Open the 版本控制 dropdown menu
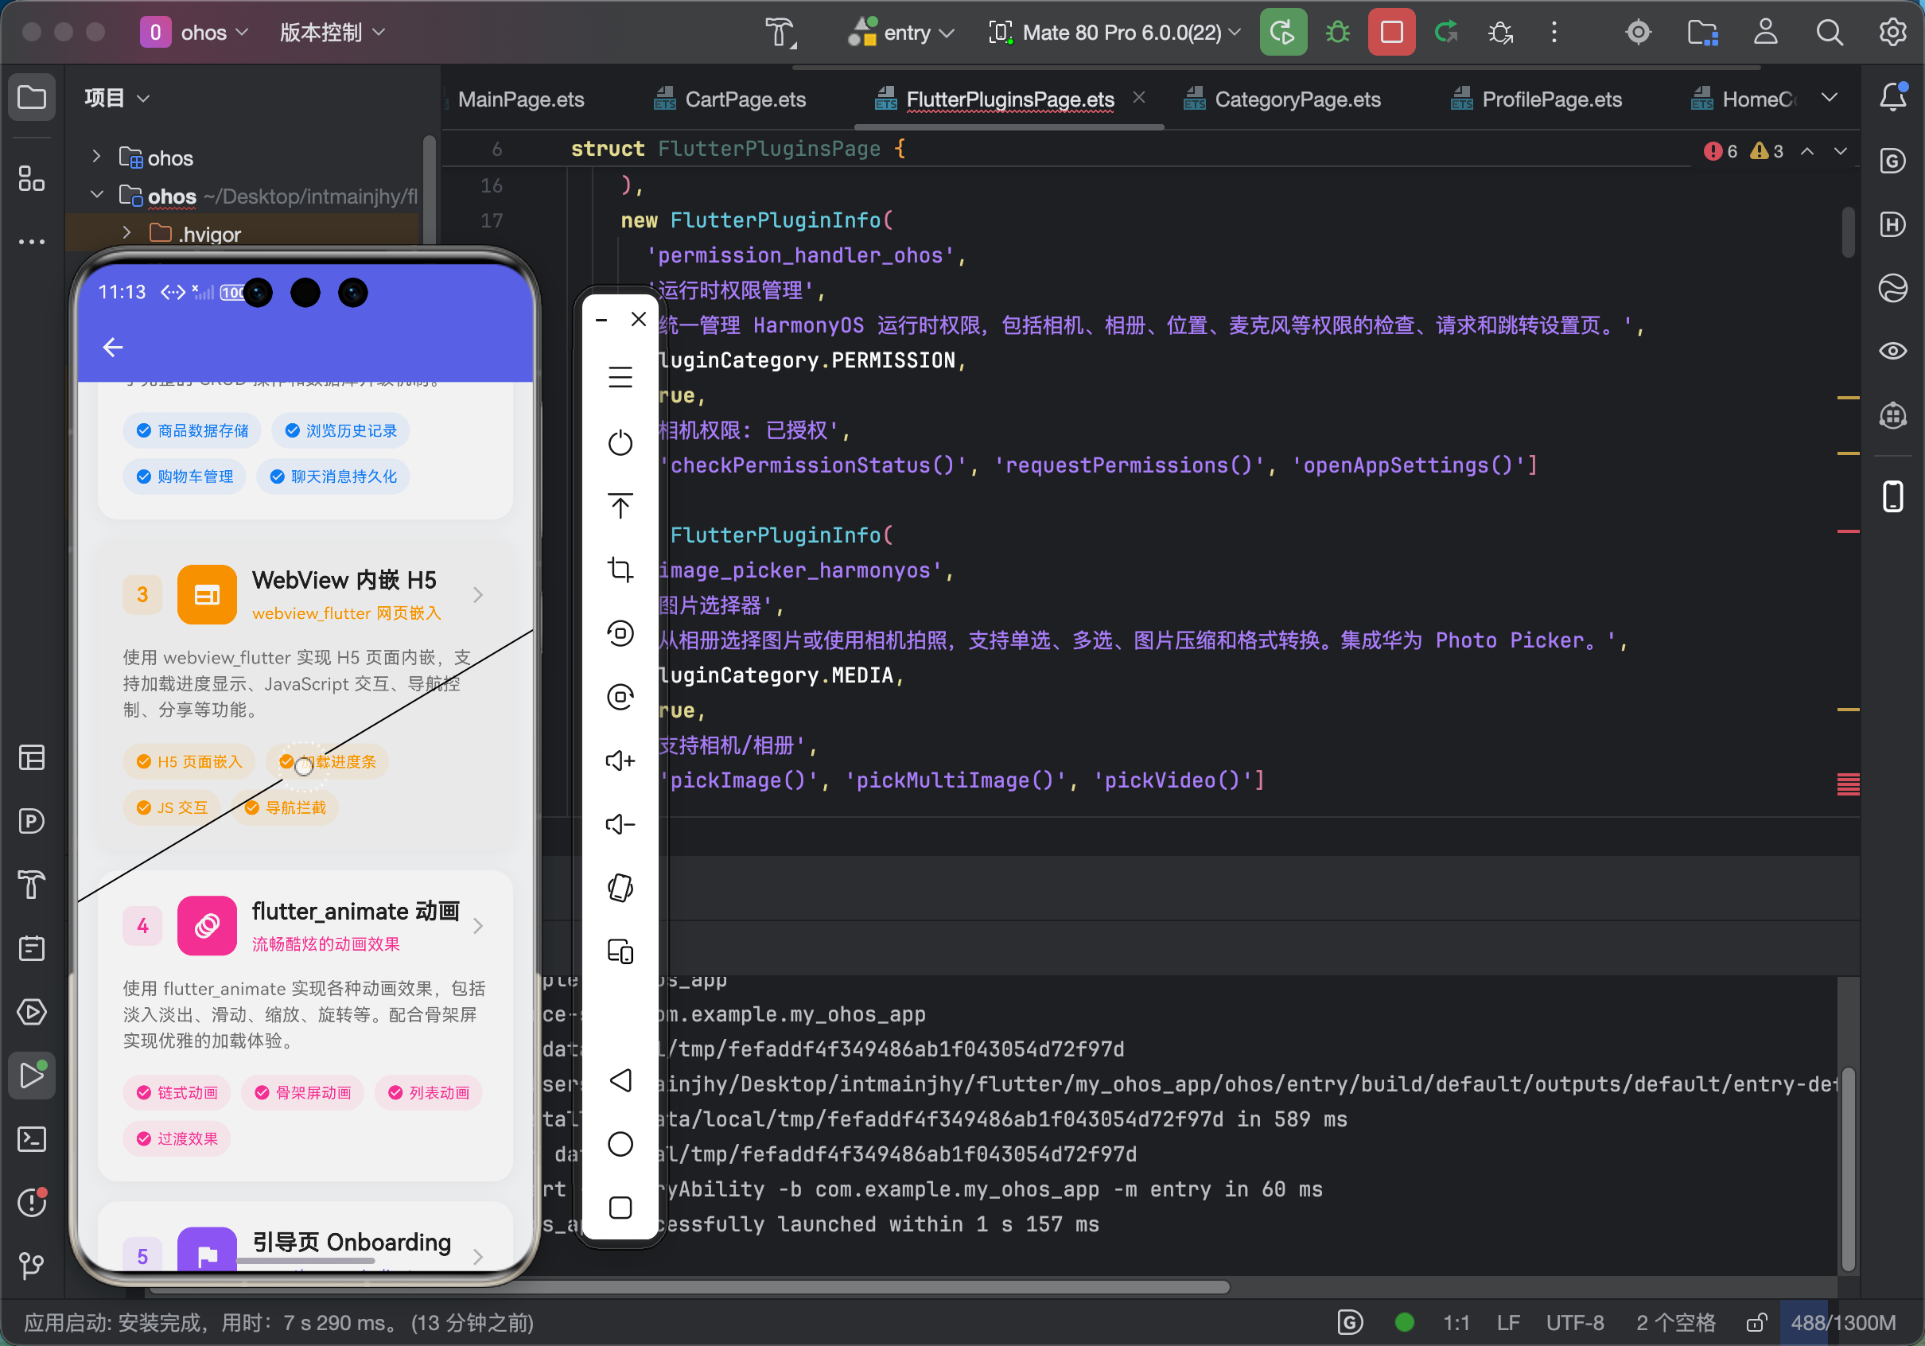This screenshot has width=1925, height=1346. [332, 33]
